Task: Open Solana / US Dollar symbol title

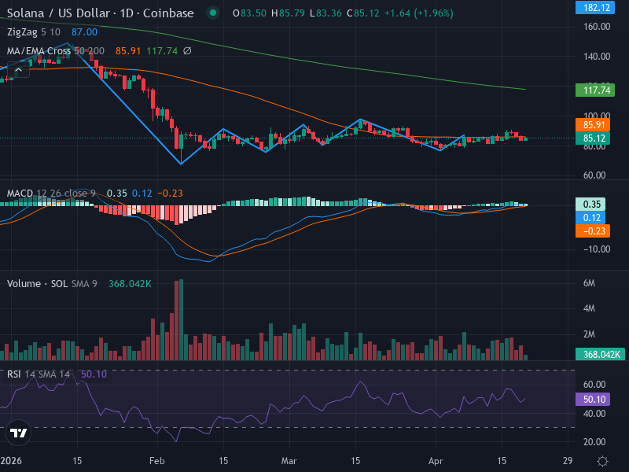Action: point(101,13)
